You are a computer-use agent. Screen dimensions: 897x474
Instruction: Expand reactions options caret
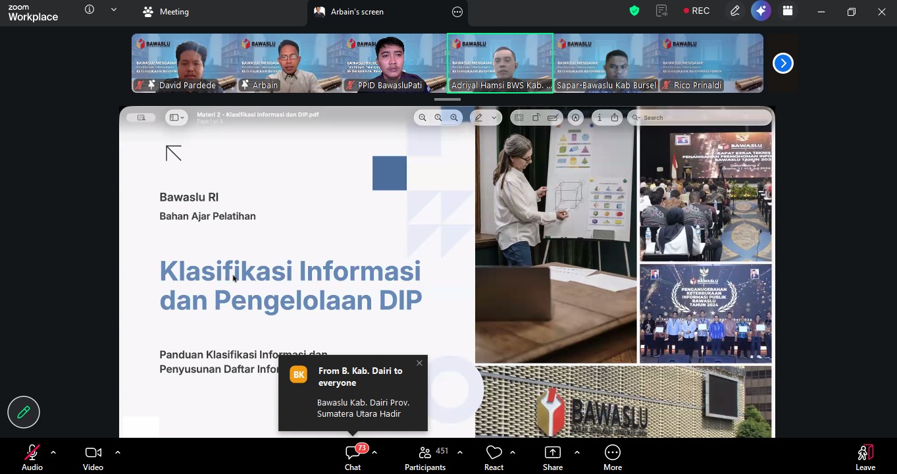coord(513,452)
